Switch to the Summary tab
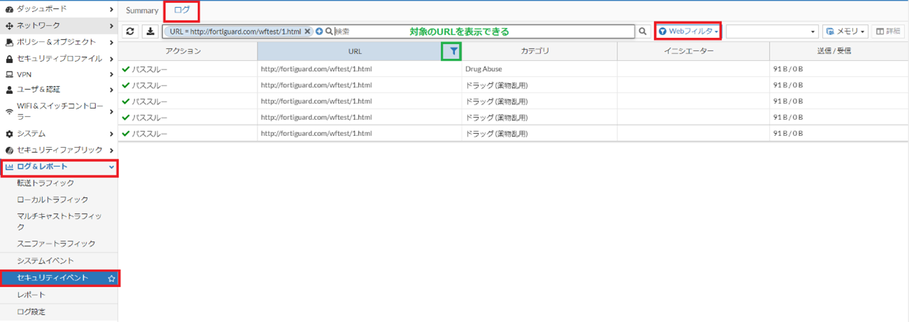This screenshot has height=322, width=909. click(142, 10)
